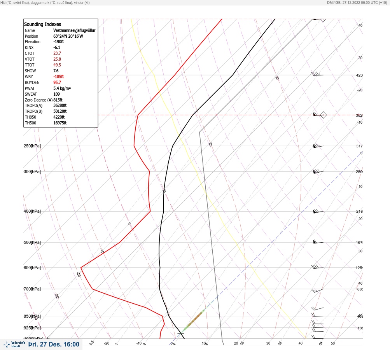Viewport: 390px width, 350px height.
Task: Click the 250[hPa] pressure label
Action: (x=32, y=146)
